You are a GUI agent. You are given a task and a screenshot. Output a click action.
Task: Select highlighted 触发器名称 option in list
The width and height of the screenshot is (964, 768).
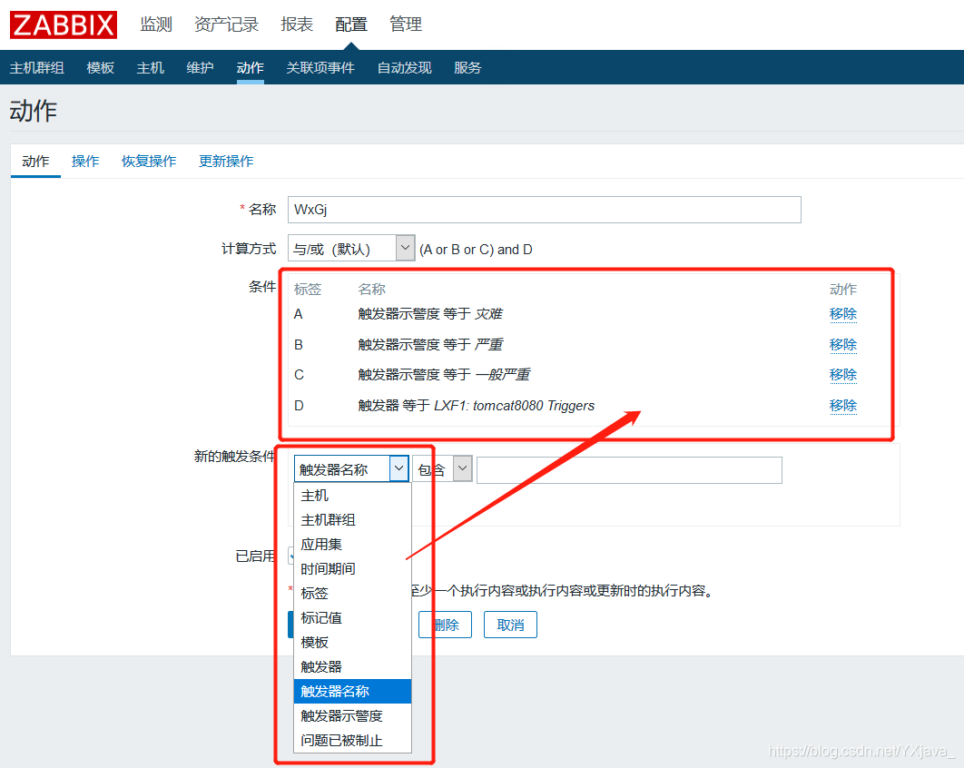[x=353, y=691]
